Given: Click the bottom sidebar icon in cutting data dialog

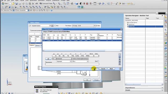Looking at the screenshot, I should tap(120, 64).
